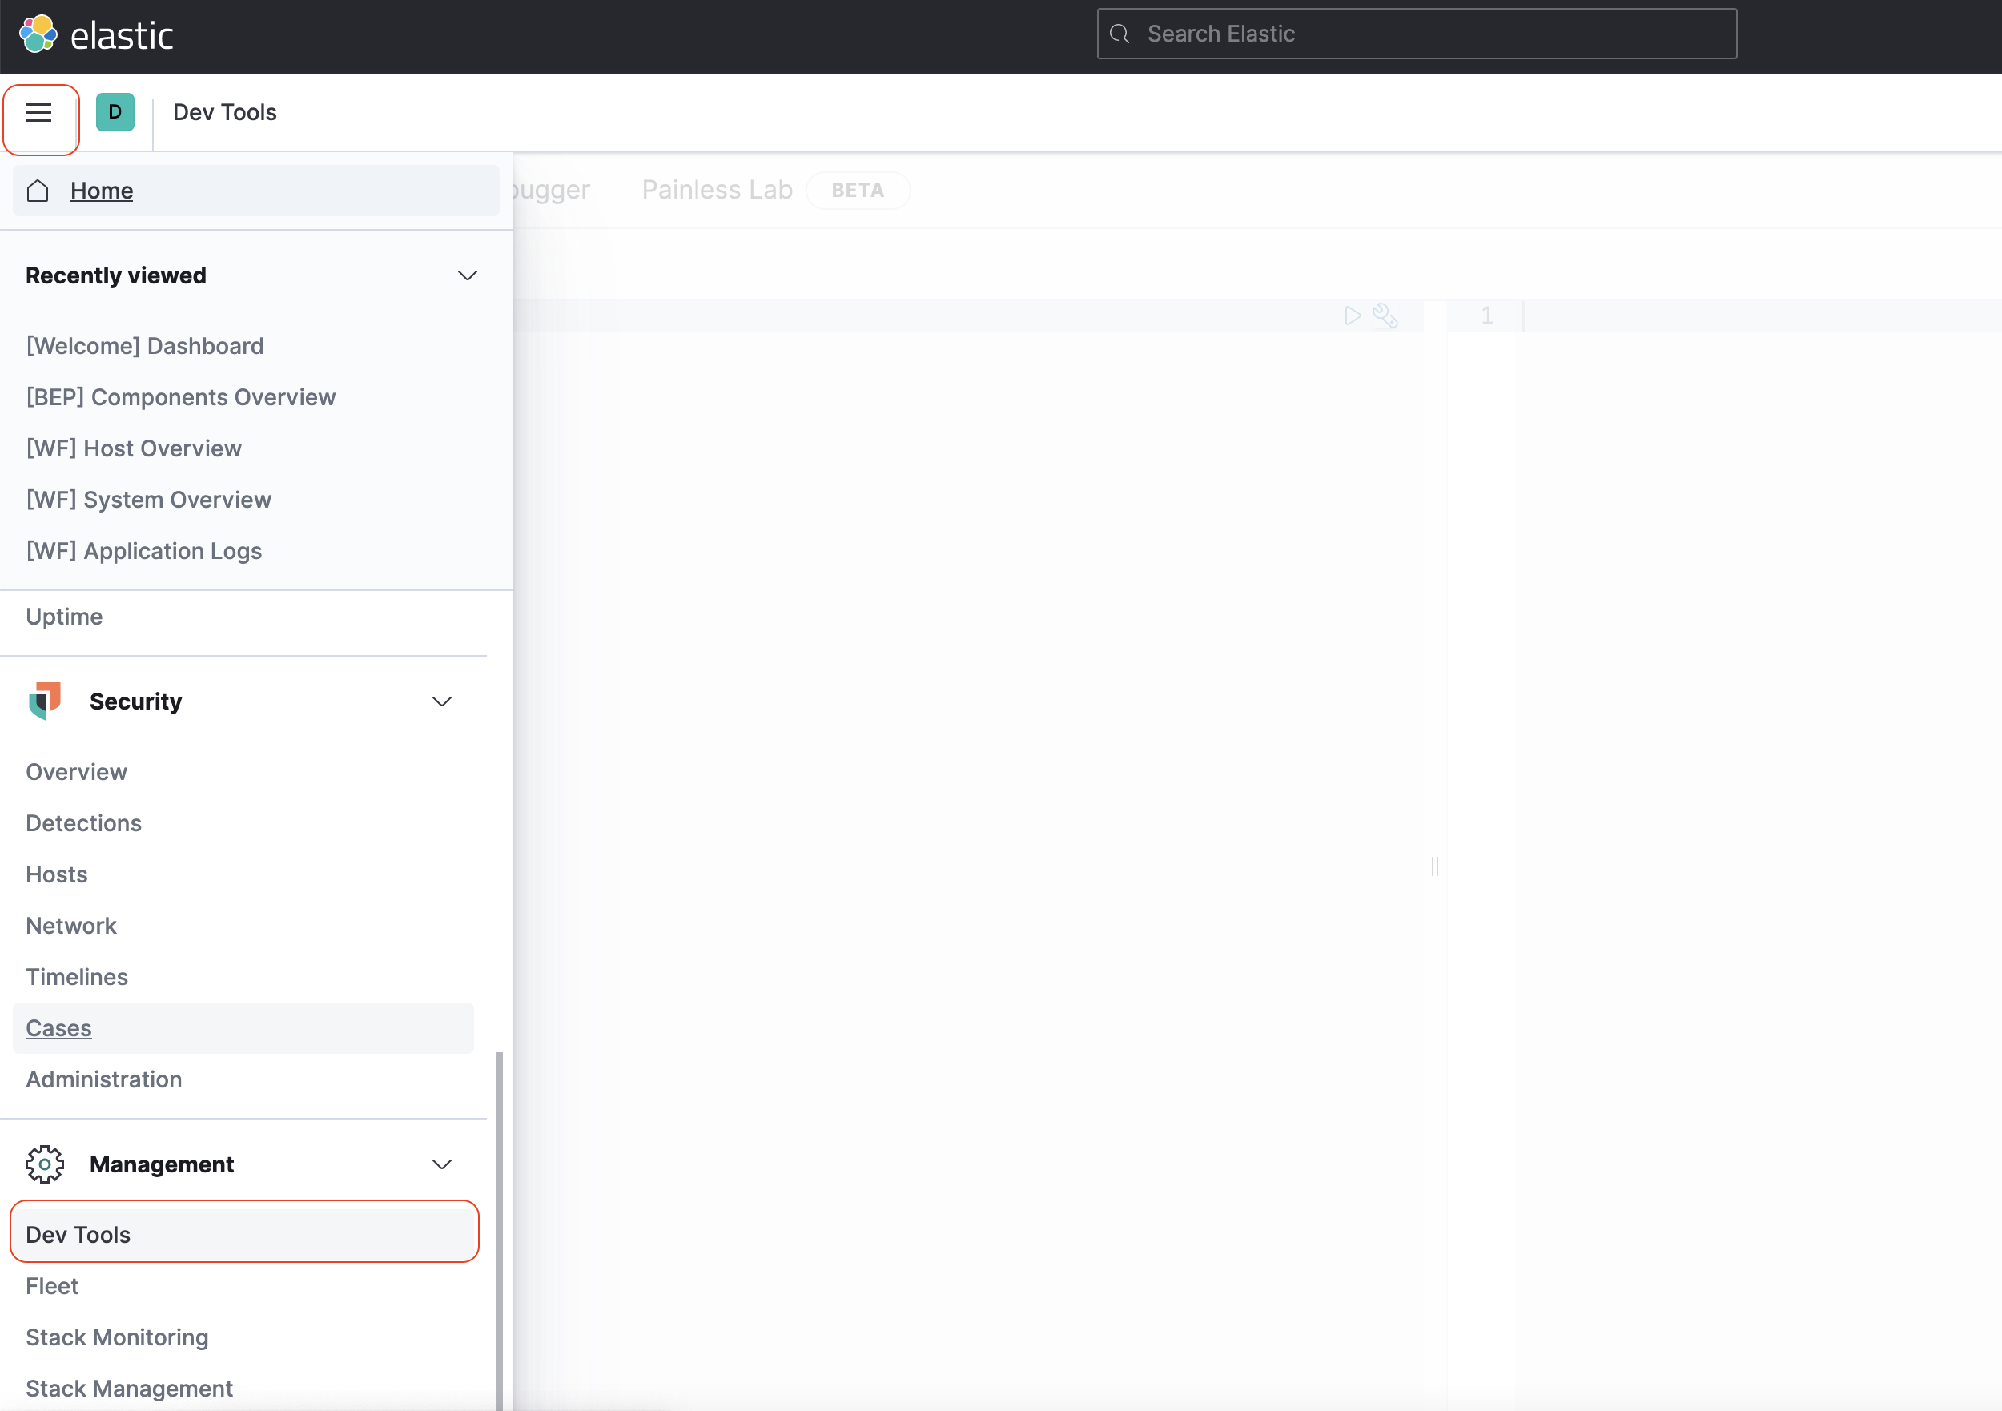The width and height of the screenshot is (2002, 1411).
Task: Go to Security Timelines
Action: point(77,977)
